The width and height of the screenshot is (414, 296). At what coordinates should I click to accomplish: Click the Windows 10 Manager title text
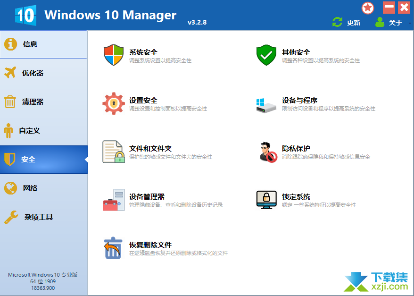[110, 15]
